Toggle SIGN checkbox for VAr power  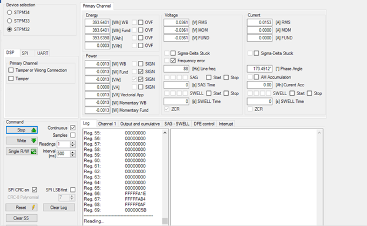[141, 79]
